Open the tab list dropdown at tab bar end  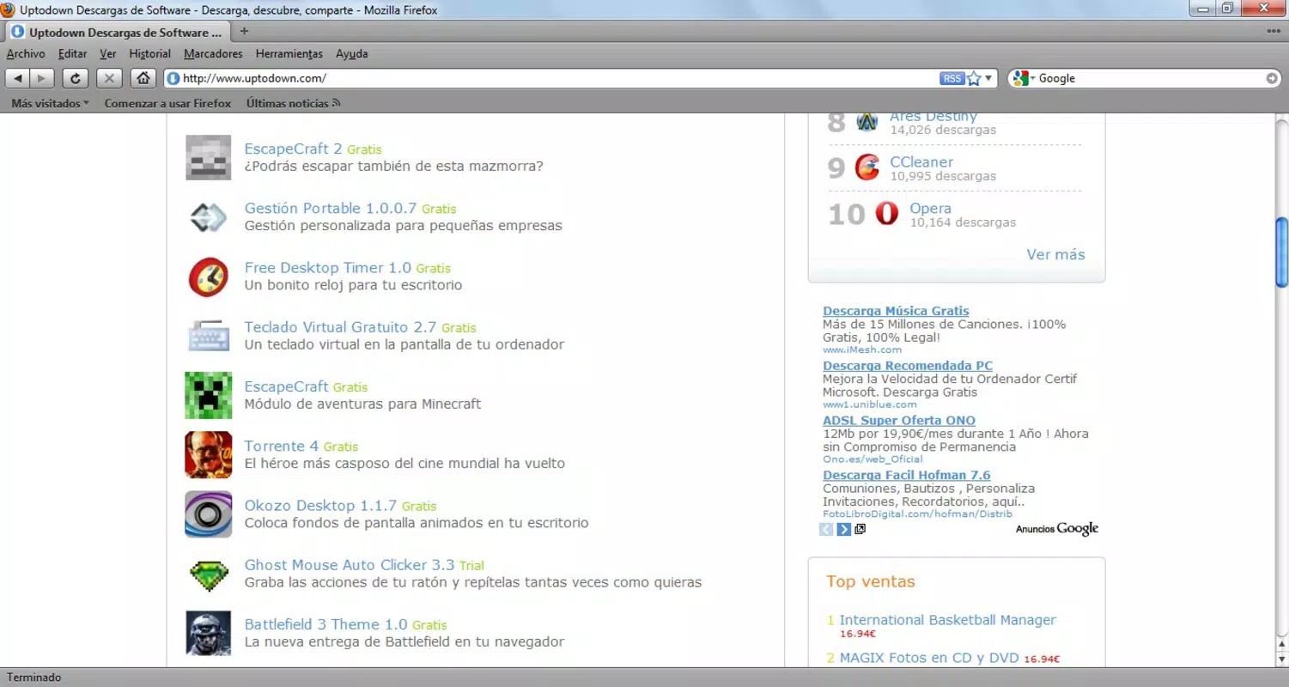pyautogui.click(x=1274, y=31)
